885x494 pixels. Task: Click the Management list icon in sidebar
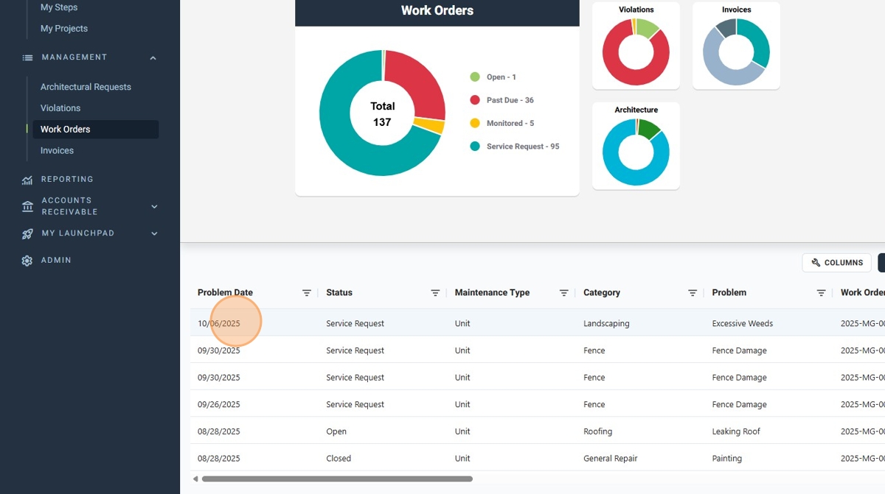[27, 57]
